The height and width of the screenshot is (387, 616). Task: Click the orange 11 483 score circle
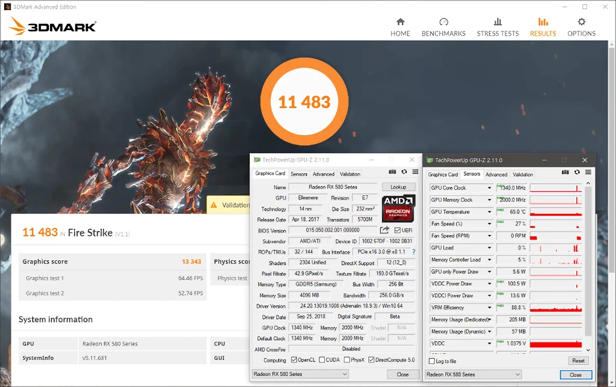point(304,102)
